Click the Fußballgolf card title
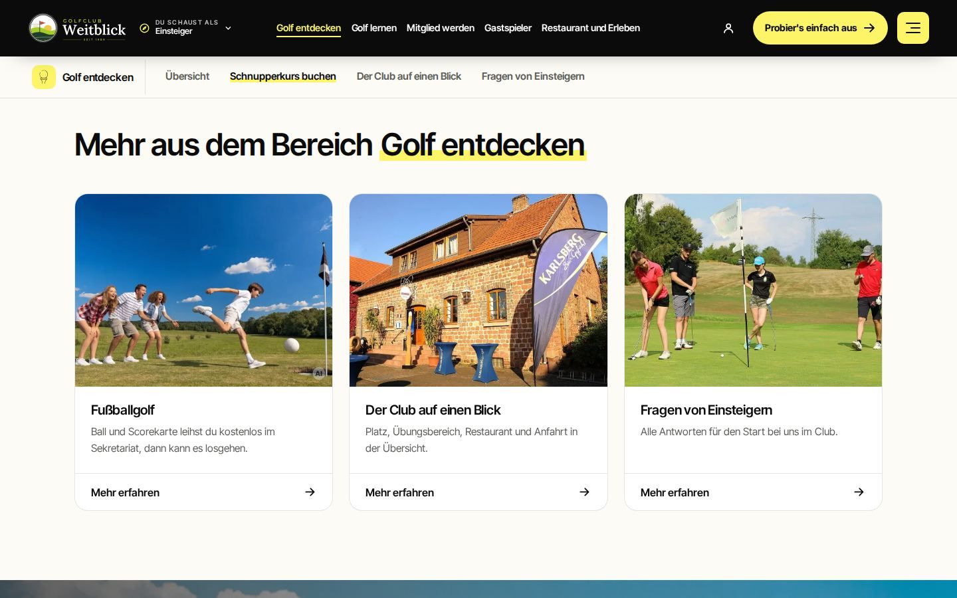 click(122, 410)
